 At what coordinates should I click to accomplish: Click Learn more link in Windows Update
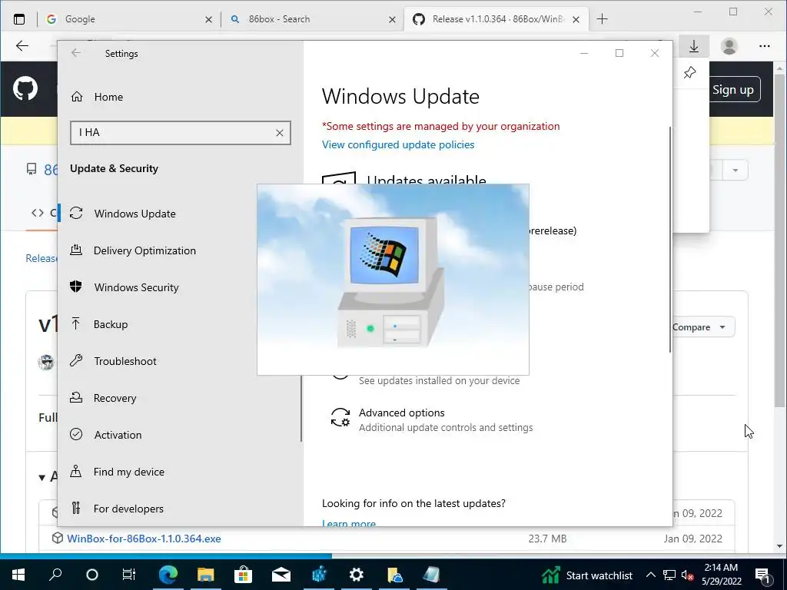(349, 523)
